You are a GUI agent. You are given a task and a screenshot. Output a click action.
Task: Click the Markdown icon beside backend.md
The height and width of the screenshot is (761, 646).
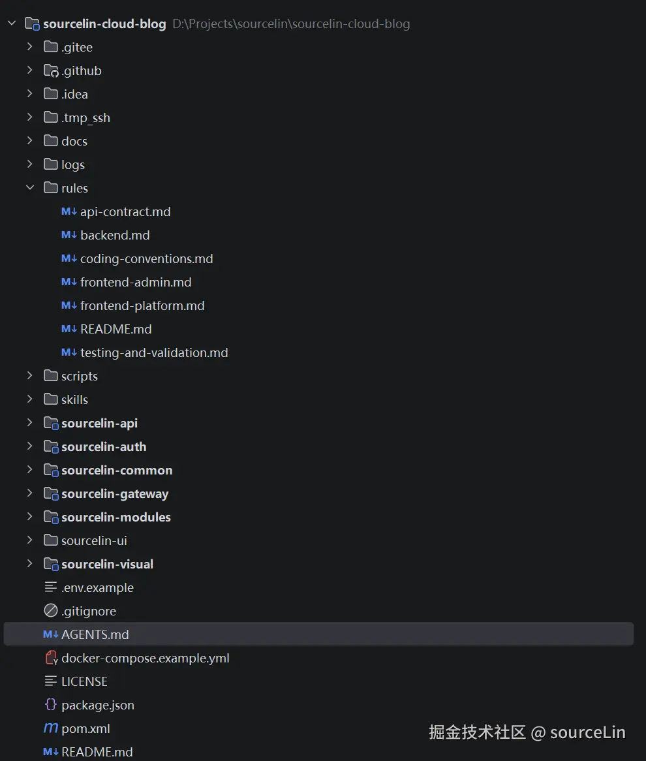(x=69, y=235)
